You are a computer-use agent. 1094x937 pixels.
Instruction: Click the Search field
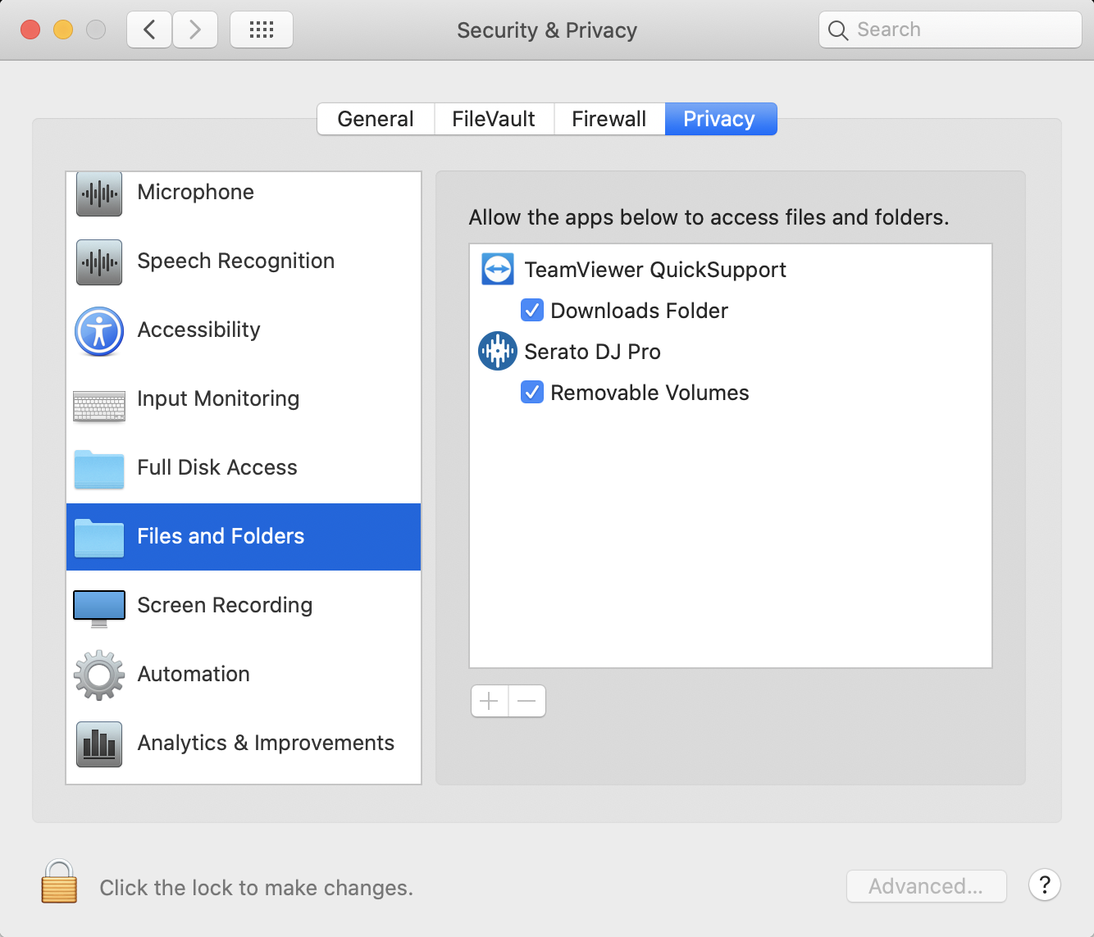click(950, 30)
